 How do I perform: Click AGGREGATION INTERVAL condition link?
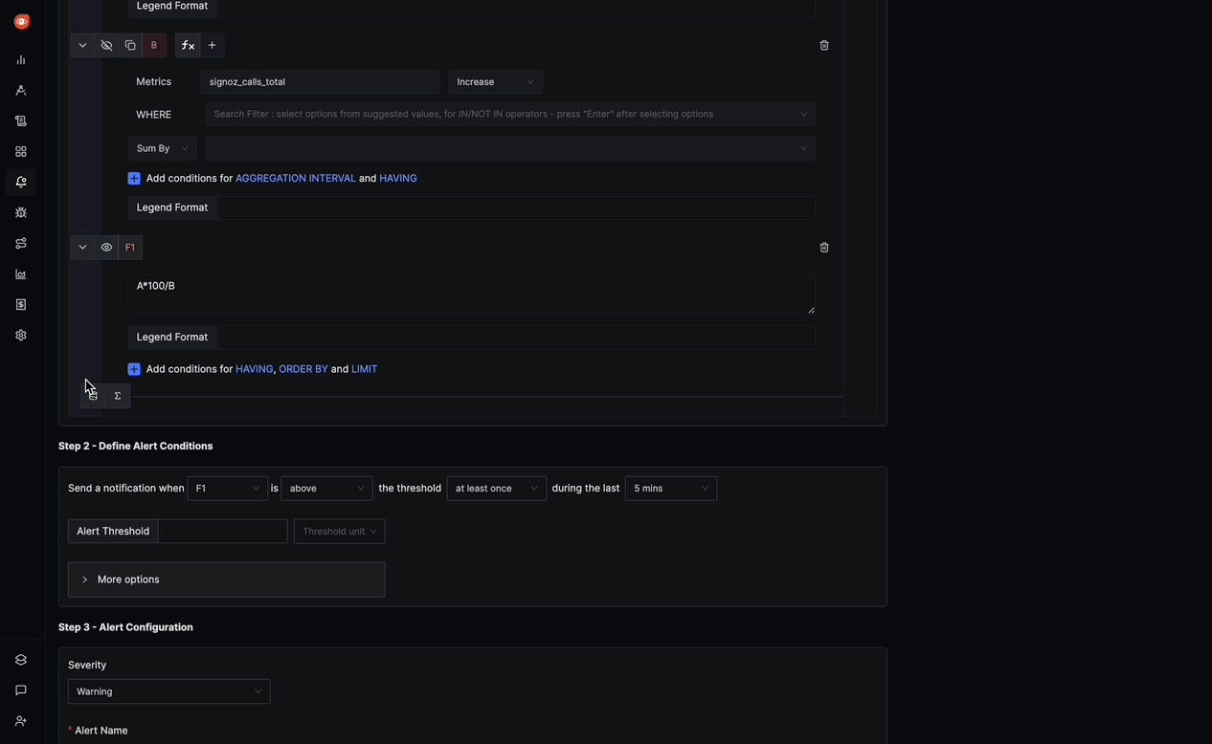pyautogui.click(x=296, y=179)
